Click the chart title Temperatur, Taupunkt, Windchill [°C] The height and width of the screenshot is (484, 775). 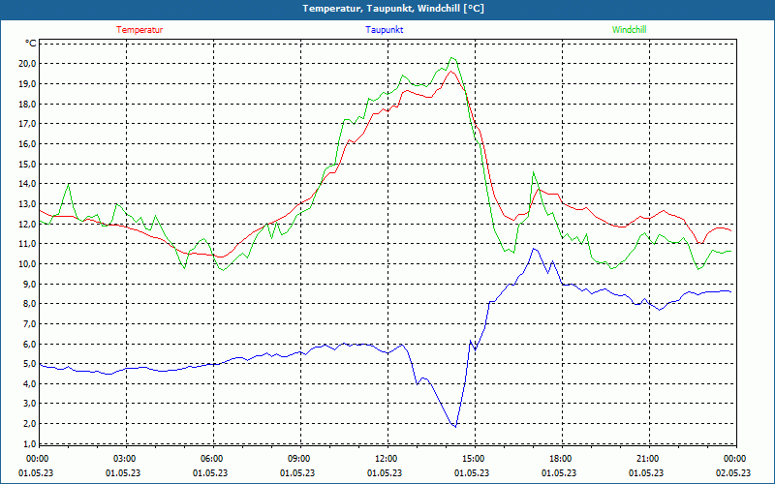[x=393, y=9]
